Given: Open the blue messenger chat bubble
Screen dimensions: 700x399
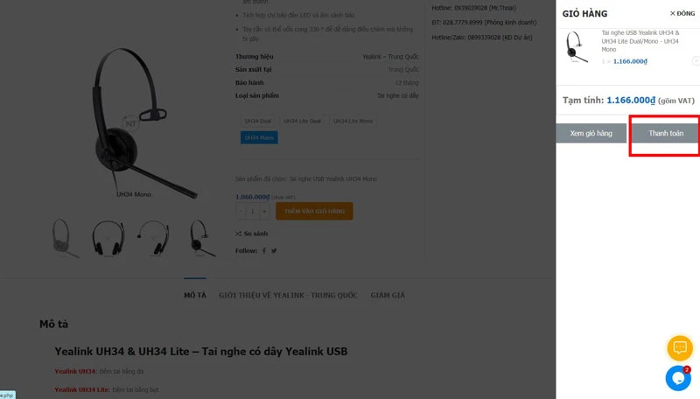Looking at the screenshot, I should coord(678,378).
